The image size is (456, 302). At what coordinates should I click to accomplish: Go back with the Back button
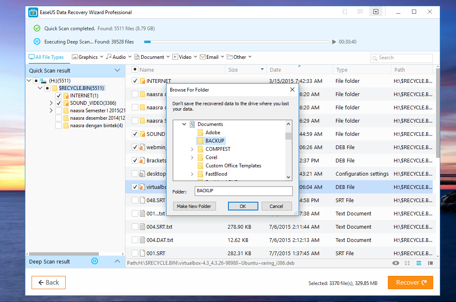49,283
